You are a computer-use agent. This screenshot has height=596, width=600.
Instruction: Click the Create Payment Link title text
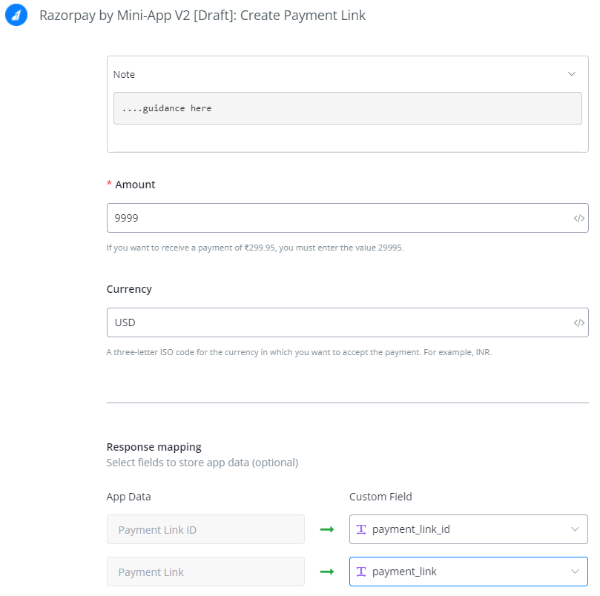tap(202, 16)
